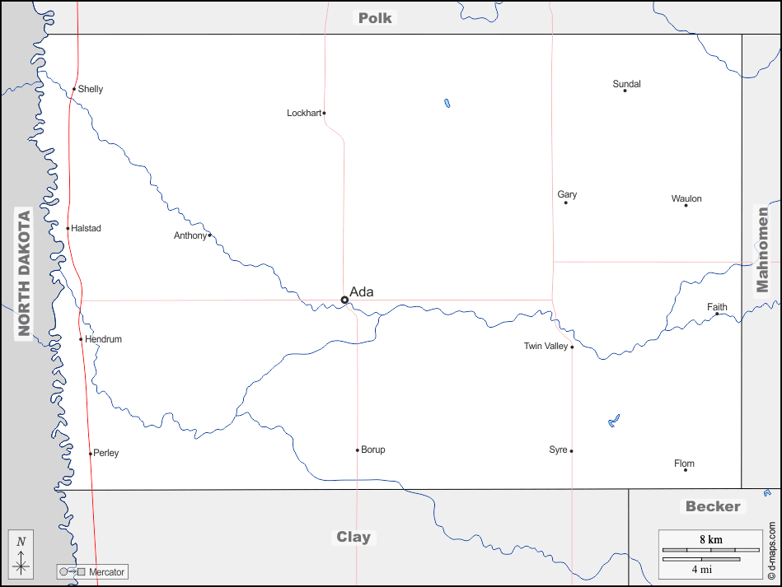Click the Polk county label
Viewport: 782px width, 587px height.
click(375, 17)
